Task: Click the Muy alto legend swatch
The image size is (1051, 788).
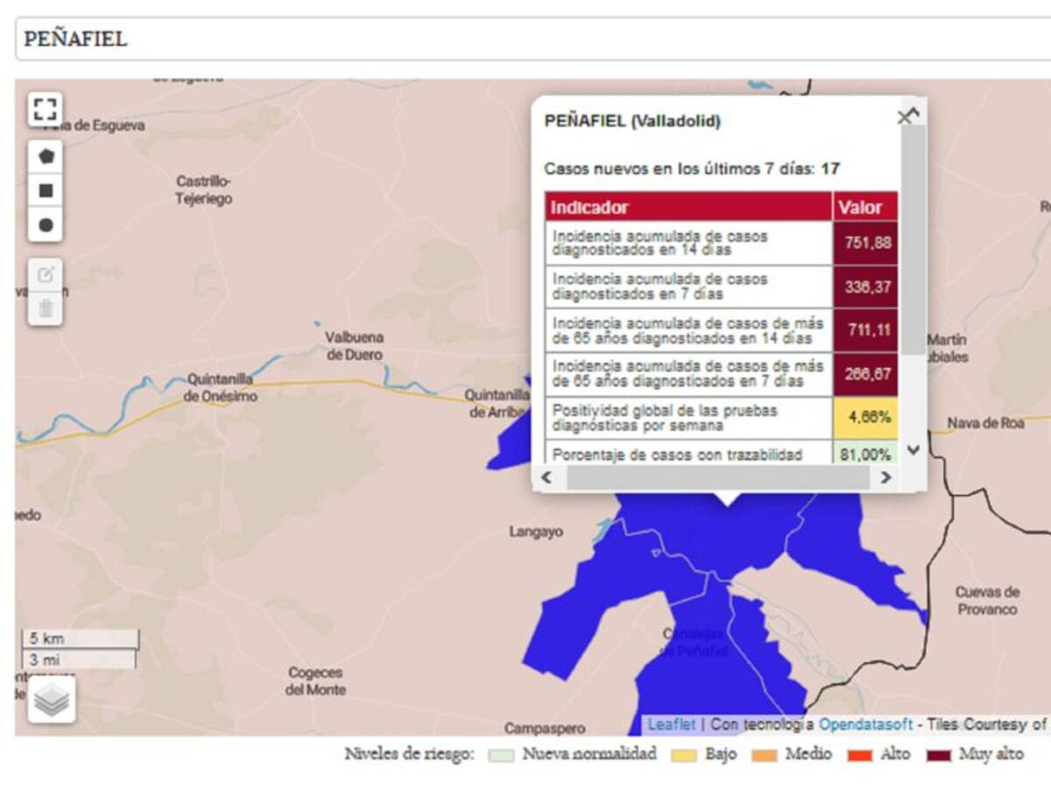Action: point(938,755)
